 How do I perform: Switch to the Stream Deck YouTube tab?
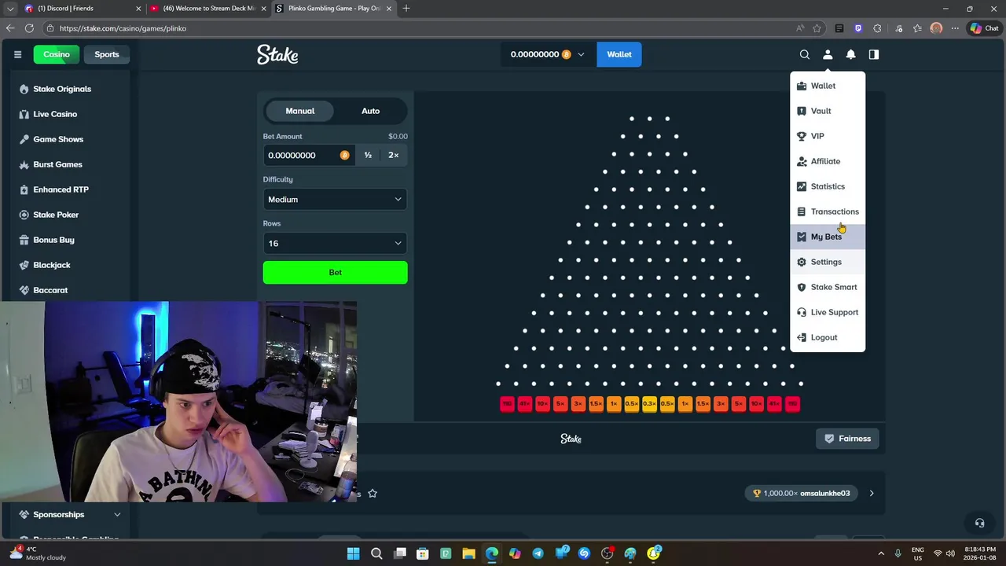point(208,9)
